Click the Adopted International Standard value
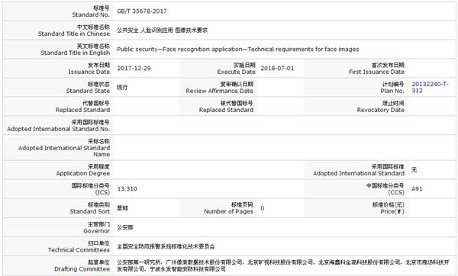This screenshot has height=276, width=458. tap(414, 170)
